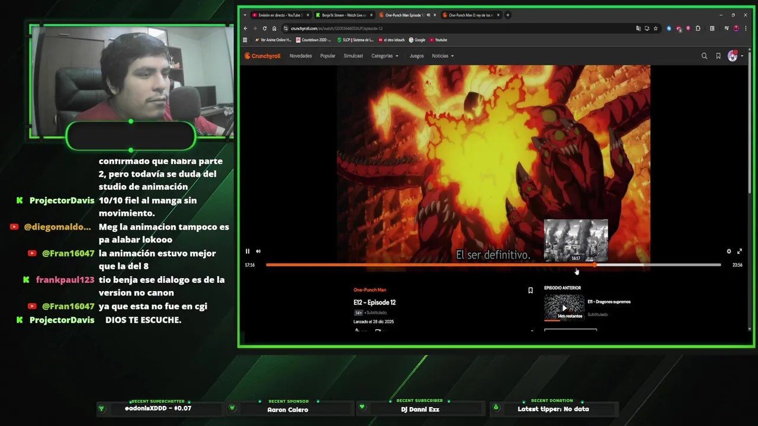This screenshot has height=426, width=758.
Task: Click the elapsed time 17:16 label
Action: click(x=250, y=265)
